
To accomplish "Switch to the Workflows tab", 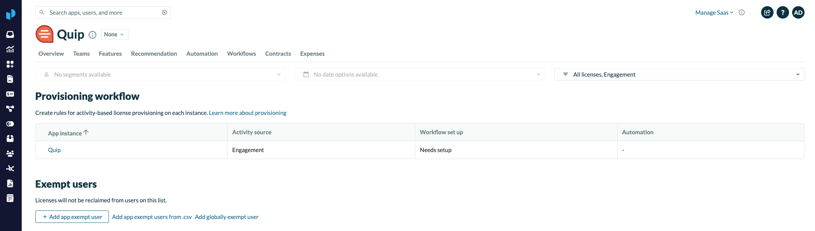I will tap(242, 54).
